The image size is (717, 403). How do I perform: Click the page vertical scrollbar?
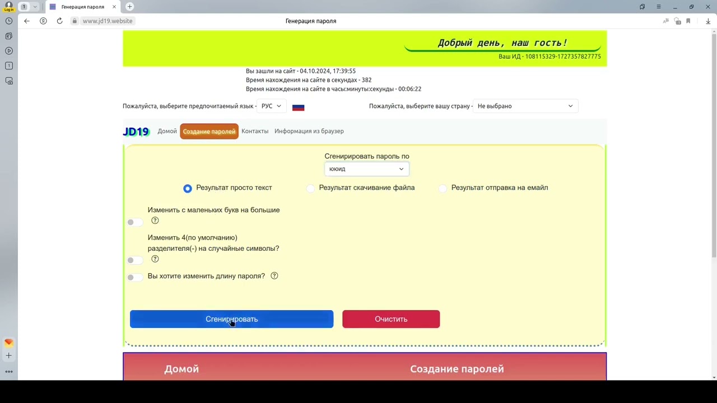tap(714, 146)
